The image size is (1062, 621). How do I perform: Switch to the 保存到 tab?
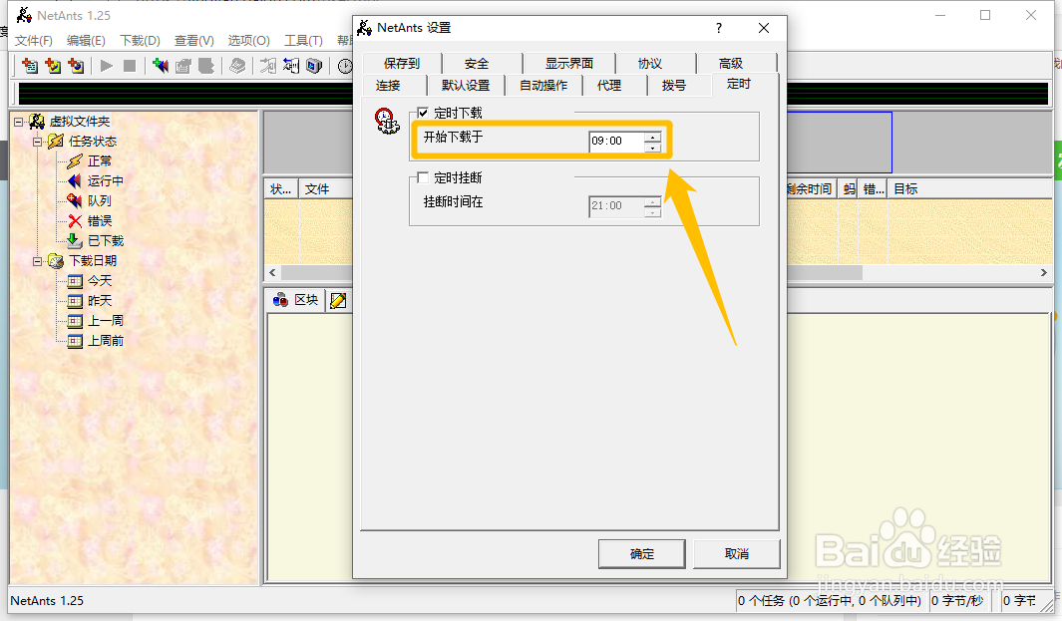402,64
